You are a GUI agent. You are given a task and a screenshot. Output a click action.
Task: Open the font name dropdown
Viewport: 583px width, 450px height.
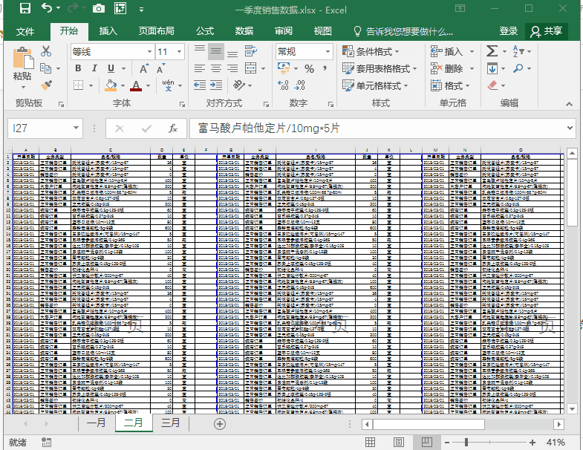147,52
